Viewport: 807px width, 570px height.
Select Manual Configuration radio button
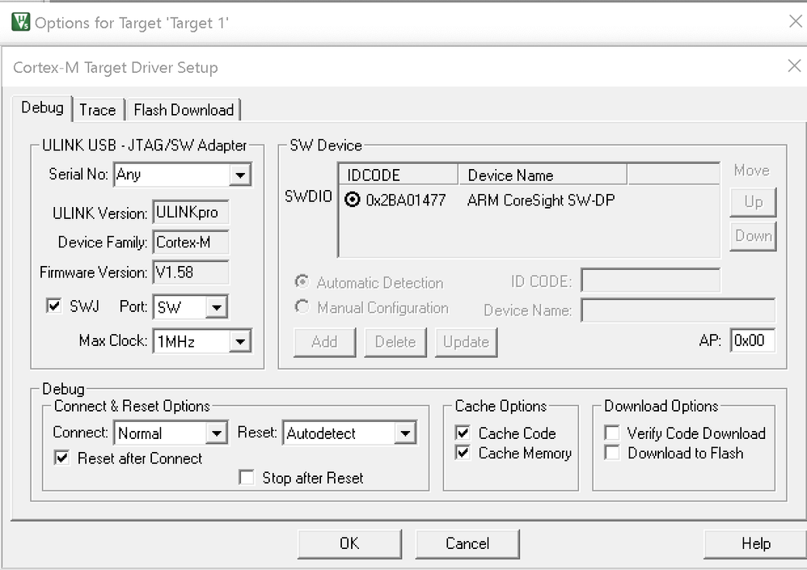[x=302, y=306]
